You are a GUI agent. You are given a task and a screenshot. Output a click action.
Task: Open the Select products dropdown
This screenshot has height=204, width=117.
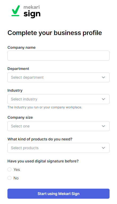click(59, 148)
